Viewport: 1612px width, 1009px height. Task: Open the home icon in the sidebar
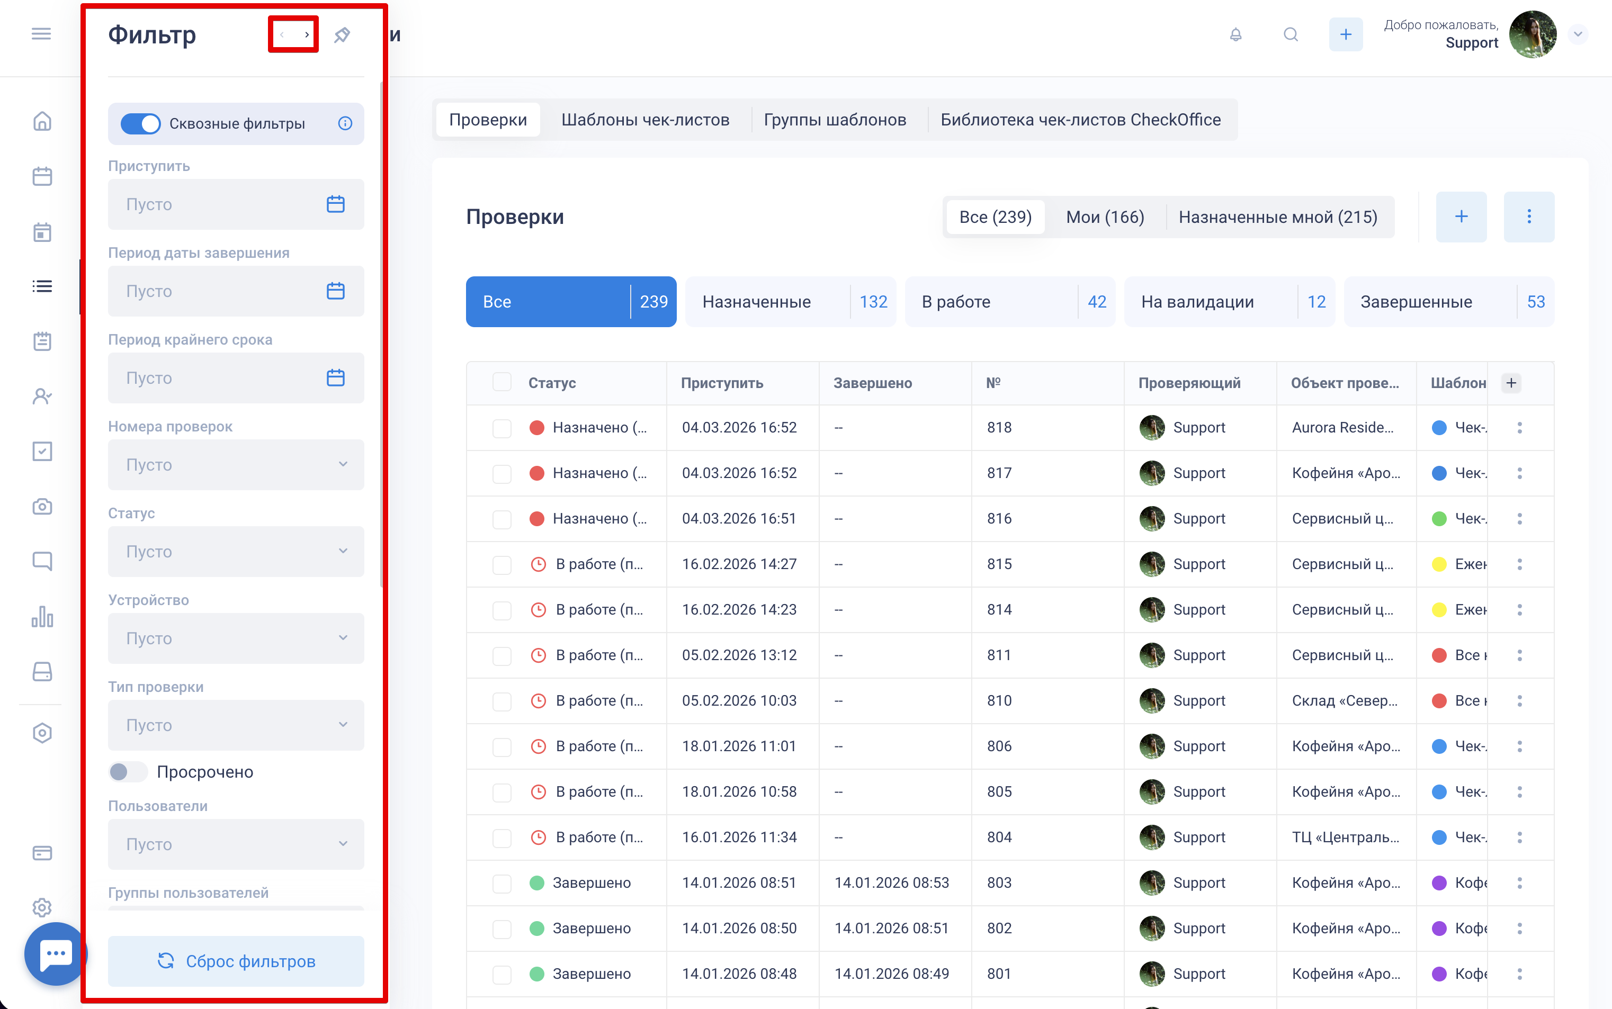42,121
